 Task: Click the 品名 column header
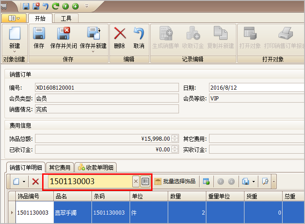[x=73, y=196]
